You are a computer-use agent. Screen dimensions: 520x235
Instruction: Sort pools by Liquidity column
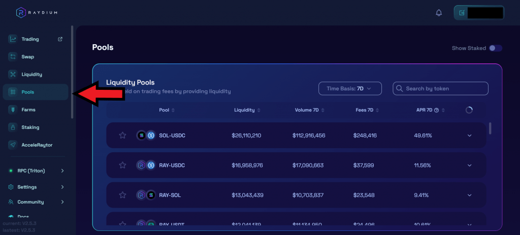(247, 110)
